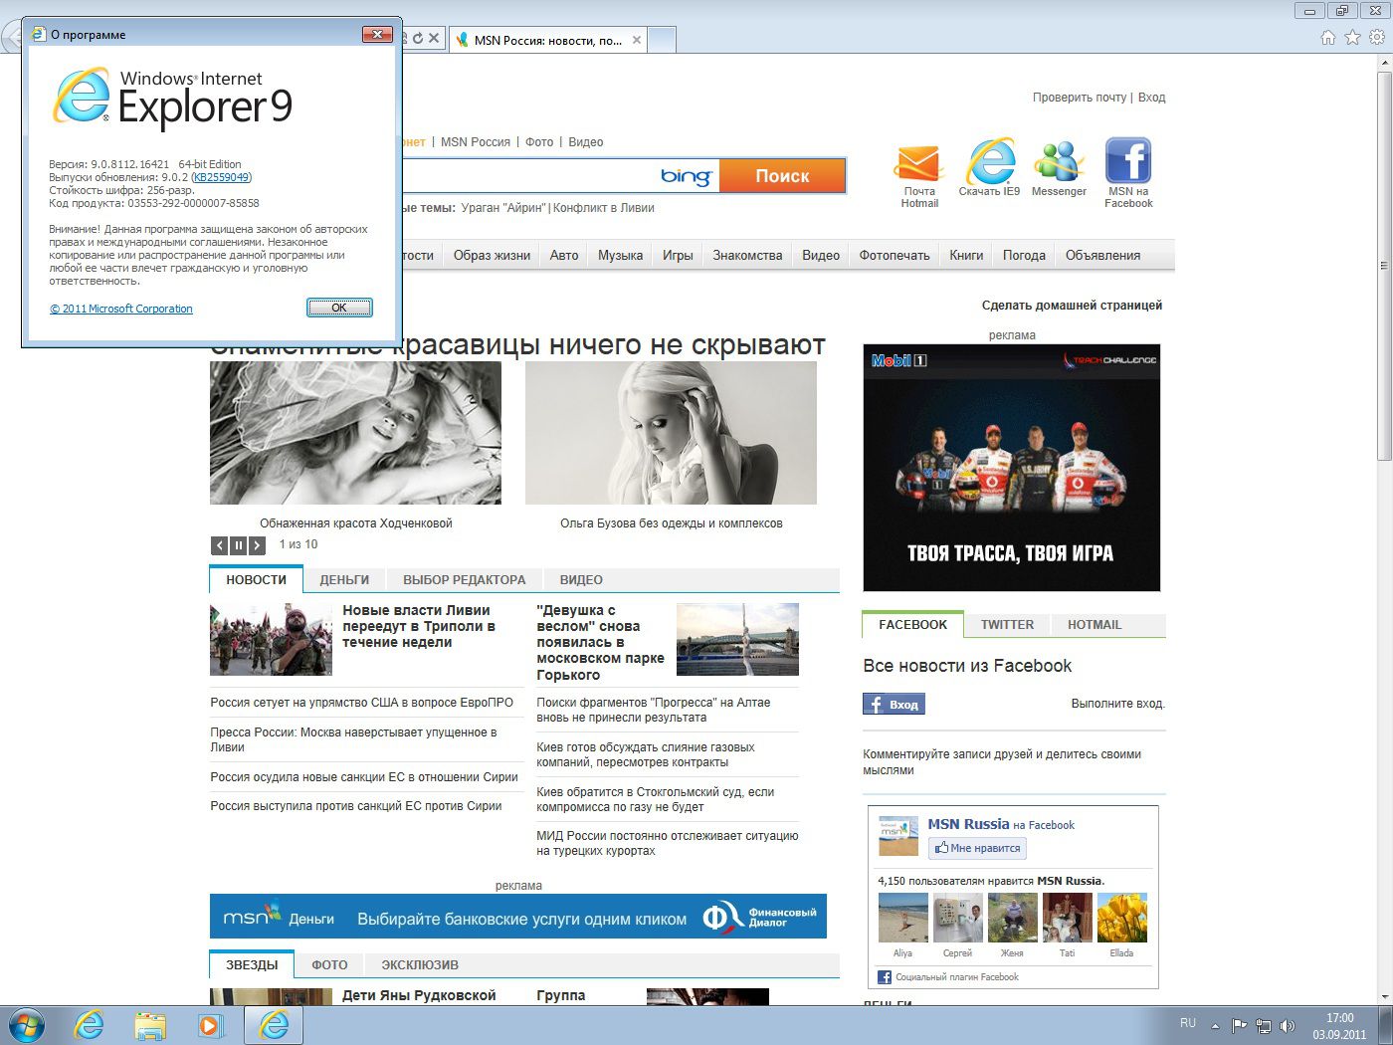Click stop loading X in address bar
This screenshot has width=1393, height=1045.
[434, 39]
